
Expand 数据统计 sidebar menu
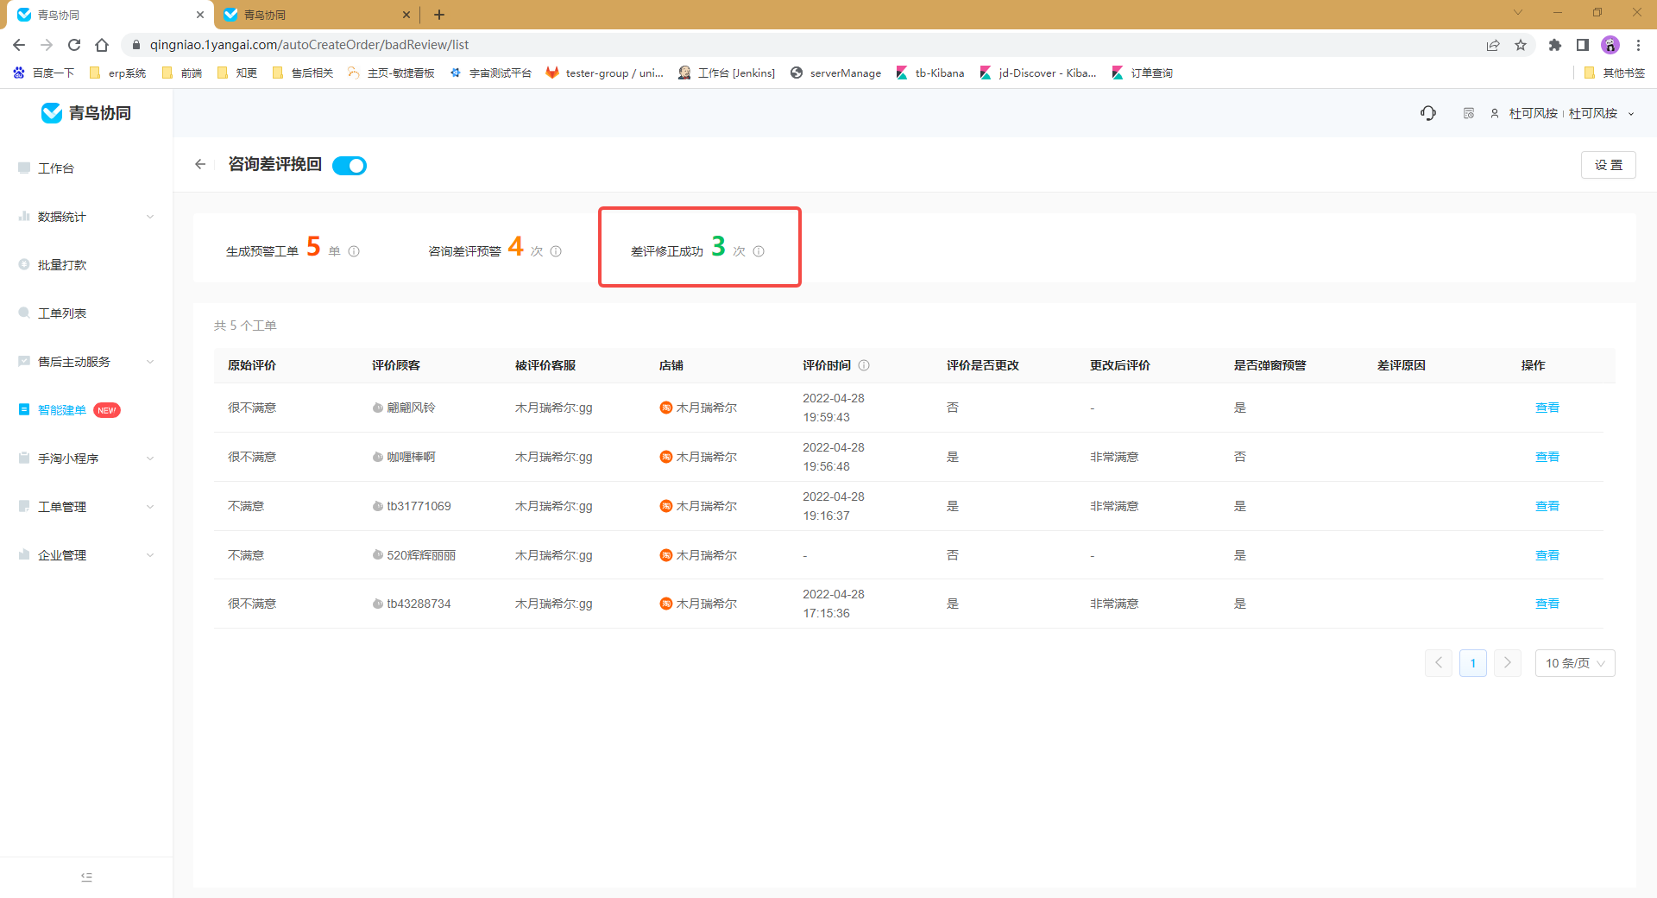86,217
